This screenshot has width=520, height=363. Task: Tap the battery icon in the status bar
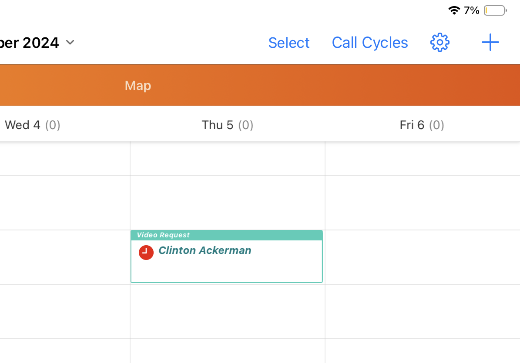click(495, 10)
